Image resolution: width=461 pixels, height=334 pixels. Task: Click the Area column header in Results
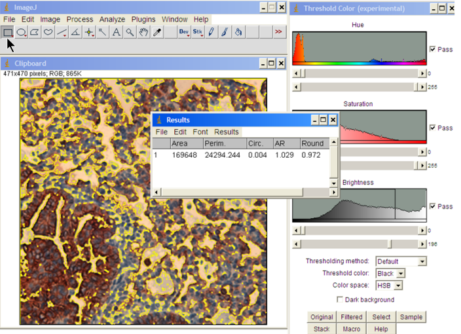pos(179,143)
